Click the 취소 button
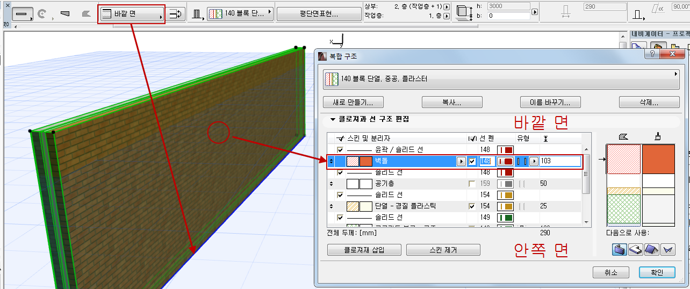The image size is (690, 289). click(610, 272)
